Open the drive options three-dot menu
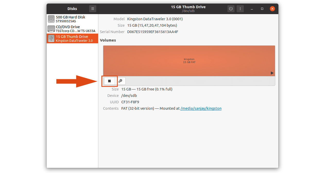 [240, 8]
